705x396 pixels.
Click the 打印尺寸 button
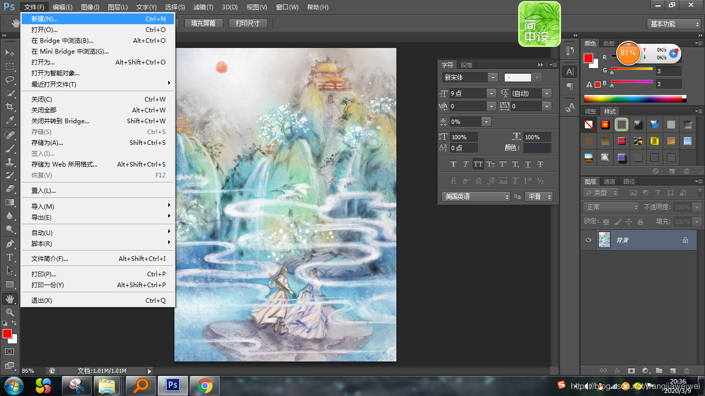[x=248, y=23]
